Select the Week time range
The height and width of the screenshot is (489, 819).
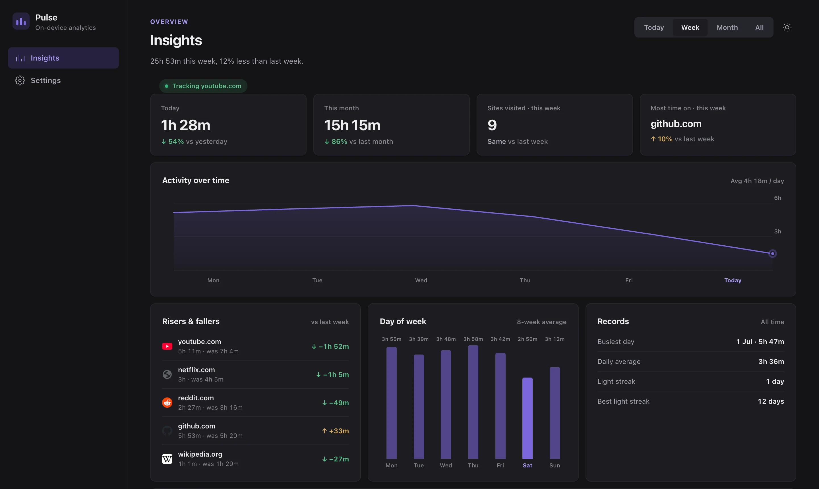[690, 27]
